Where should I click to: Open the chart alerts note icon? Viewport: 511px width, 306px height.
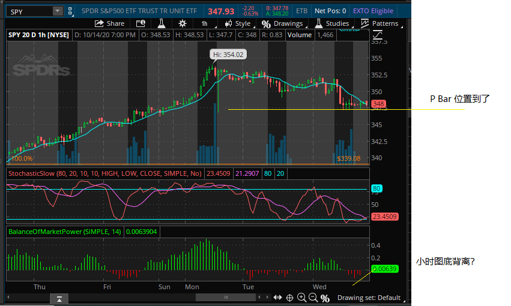coord(141,23)
